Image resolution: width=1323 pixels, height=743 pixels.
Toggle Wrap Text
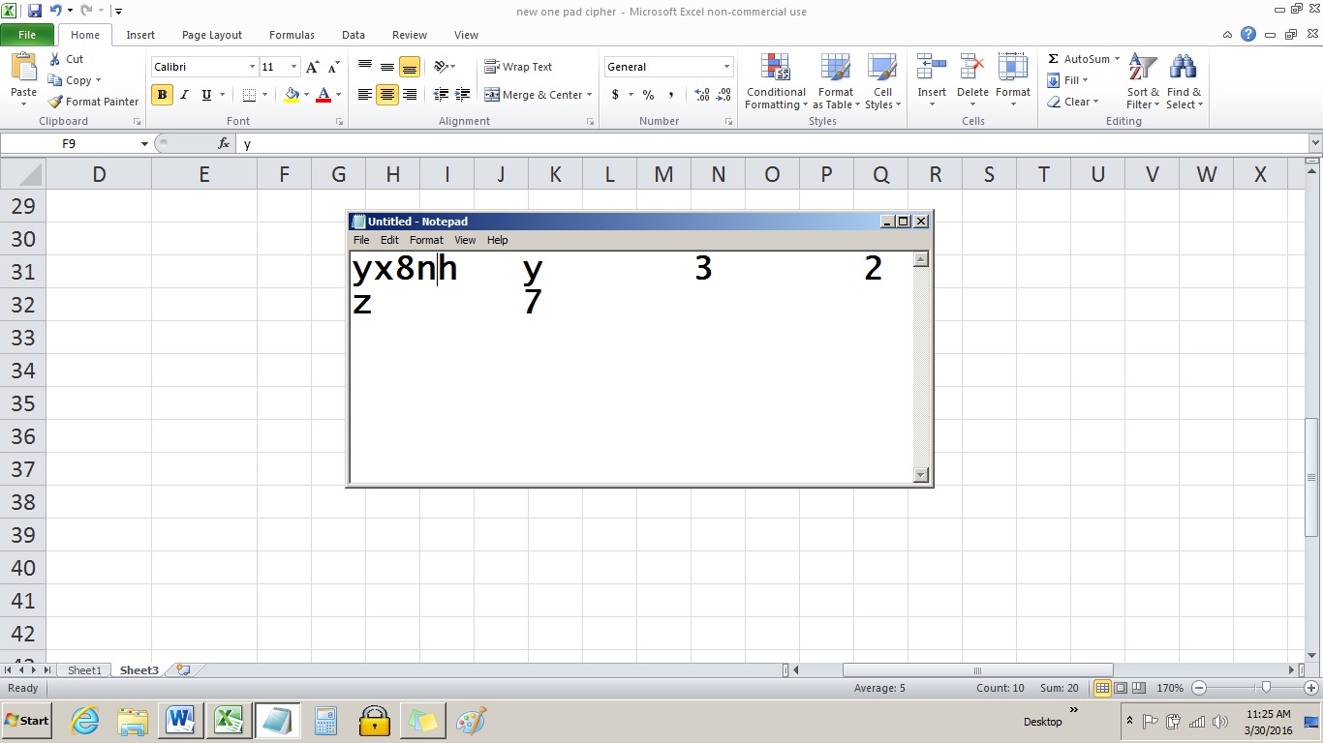tap(518, 67)
